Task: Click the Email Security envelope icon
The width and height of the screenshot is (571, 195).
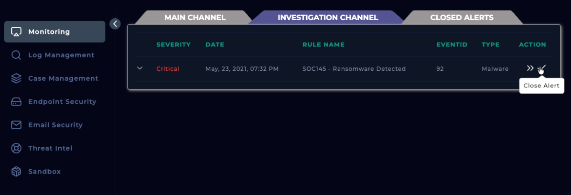Action: click(16, 125)
